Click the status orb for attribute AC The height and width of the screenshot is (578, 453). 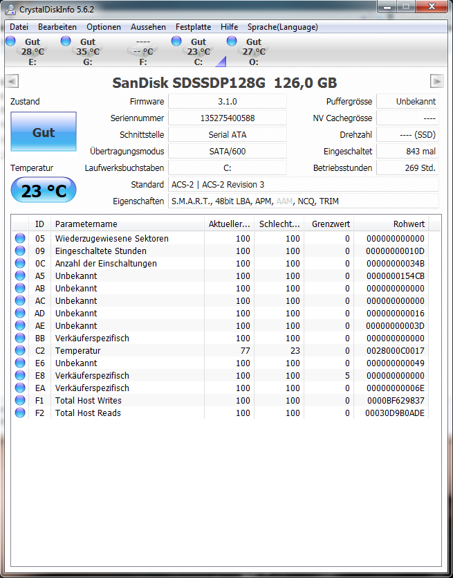pyautogui.click(x=20, y=301)
